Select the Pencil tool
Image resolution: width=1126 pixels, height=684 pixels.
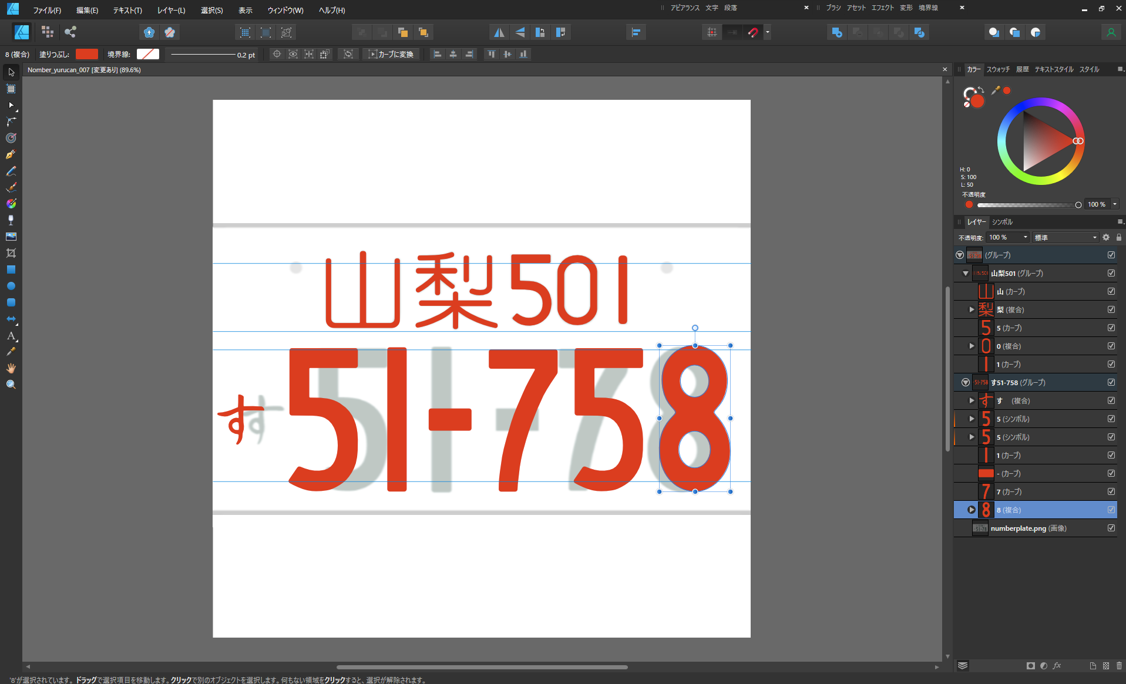point(11,171)
